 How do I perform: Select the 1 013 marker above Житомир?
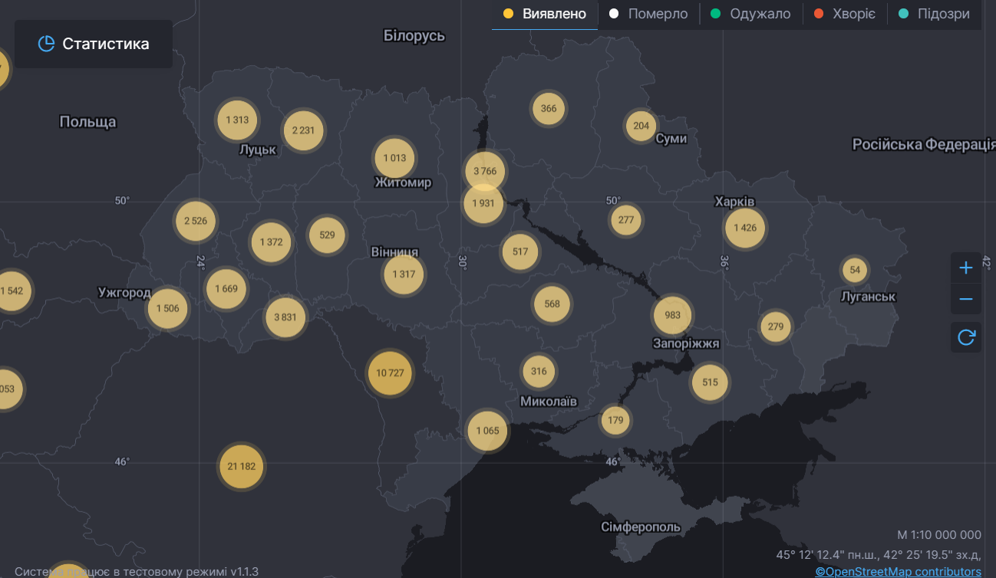tap(394, 158)
